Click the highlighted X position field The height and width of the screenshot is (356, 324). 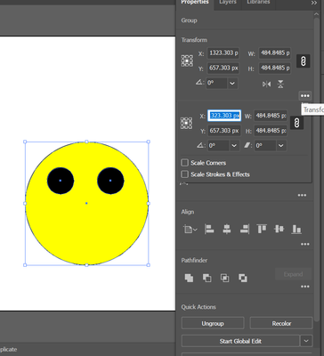(224, 116)
